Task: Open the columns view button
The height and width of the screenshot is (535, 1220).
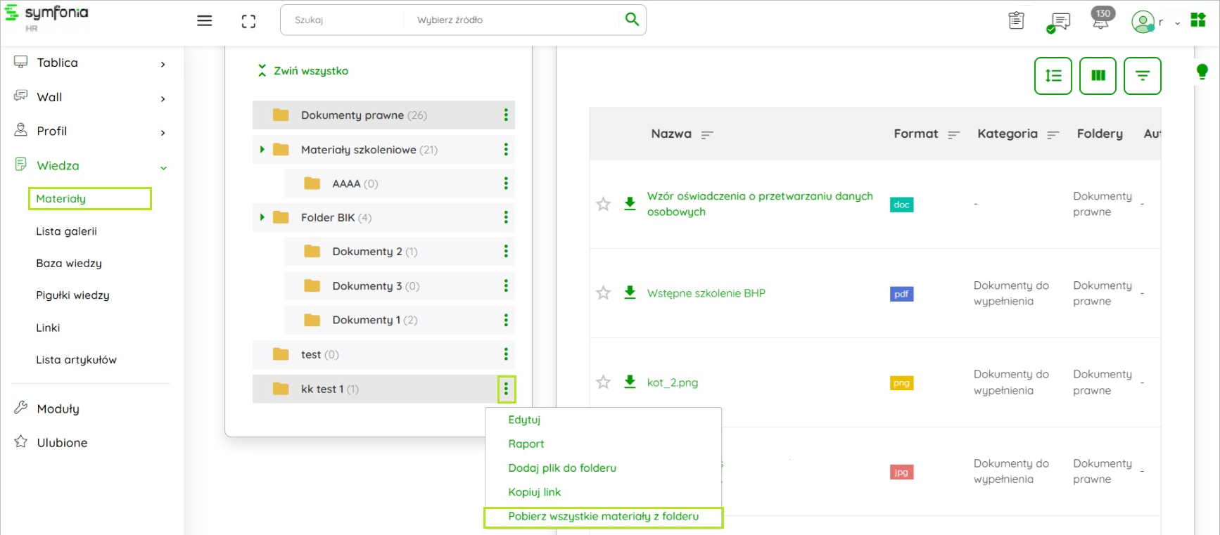Action: 1098,76
